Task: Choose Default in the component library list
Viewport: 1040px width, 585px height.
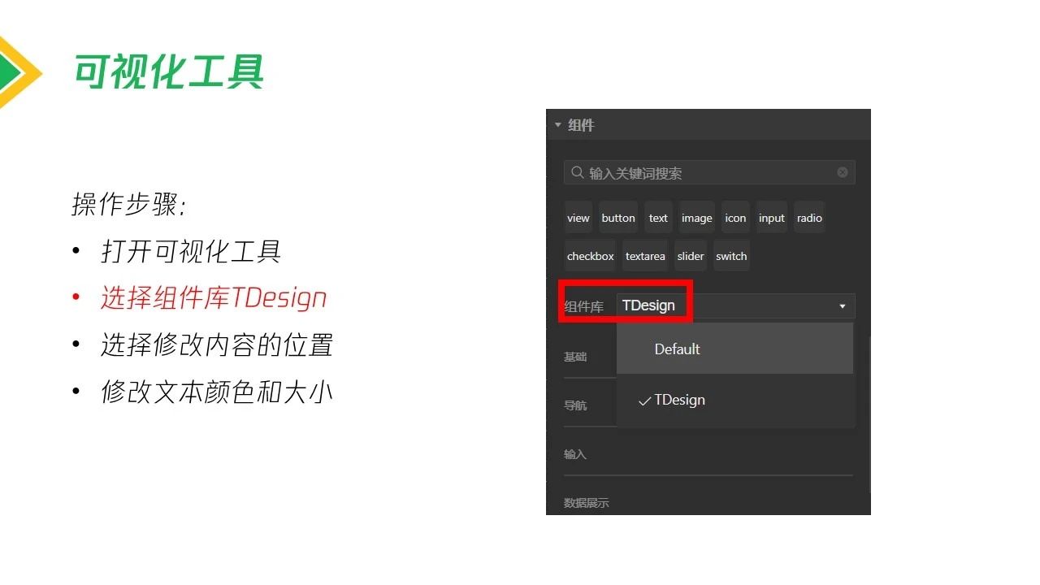Action: [734, 349]
